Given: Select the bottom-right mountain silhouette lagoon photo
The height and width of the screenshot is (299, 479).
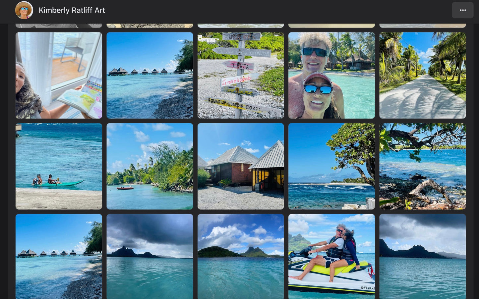Looking at the screenshot, I should [x=422, y=256].
